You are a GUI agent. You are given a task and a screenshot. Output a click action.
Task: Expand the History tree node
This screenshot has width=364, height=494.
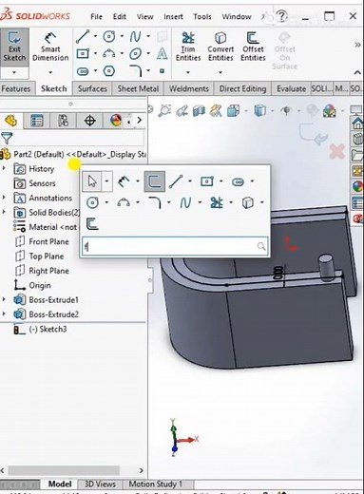(x=4, y=168)
